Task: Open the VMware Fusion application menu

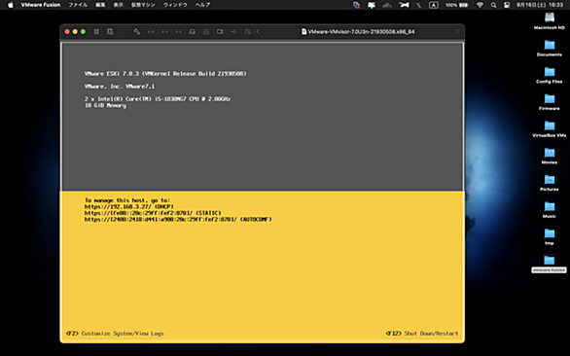Action: pos(41,5)
